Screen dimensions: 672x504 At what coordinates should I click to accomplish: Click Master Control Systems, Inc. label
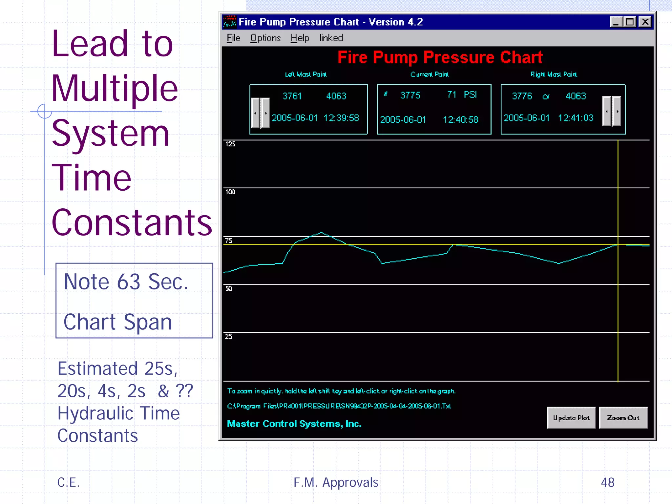(294, 424)
